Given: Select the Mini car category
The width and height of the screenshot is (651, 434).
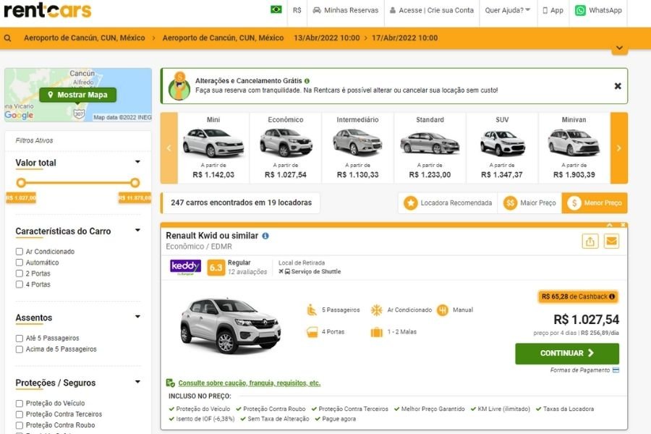Looking at the screenshot, I should [x=213, y=148].
